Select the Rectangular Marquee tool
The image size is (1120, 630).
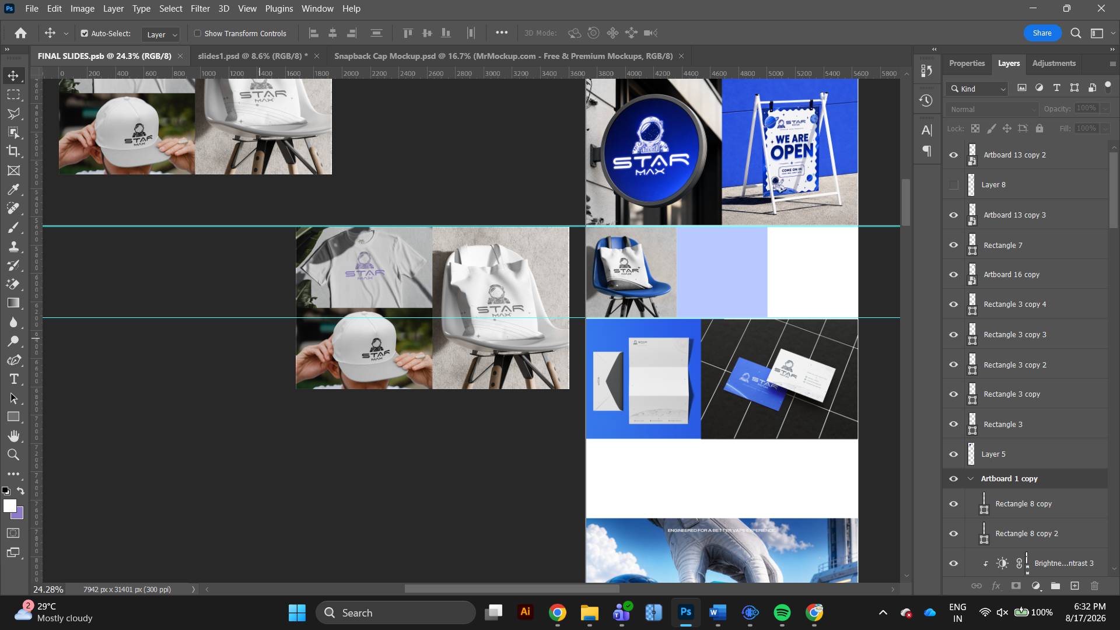click(x=13, y=94)
